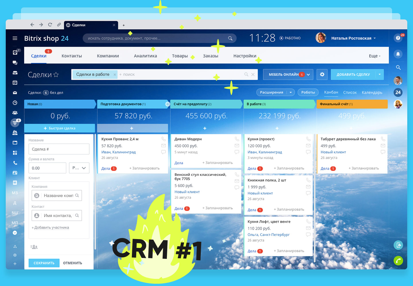Open tasks icon in left sidebar
The width and height of the screenshot is (413, 286).
coord(15,52)
